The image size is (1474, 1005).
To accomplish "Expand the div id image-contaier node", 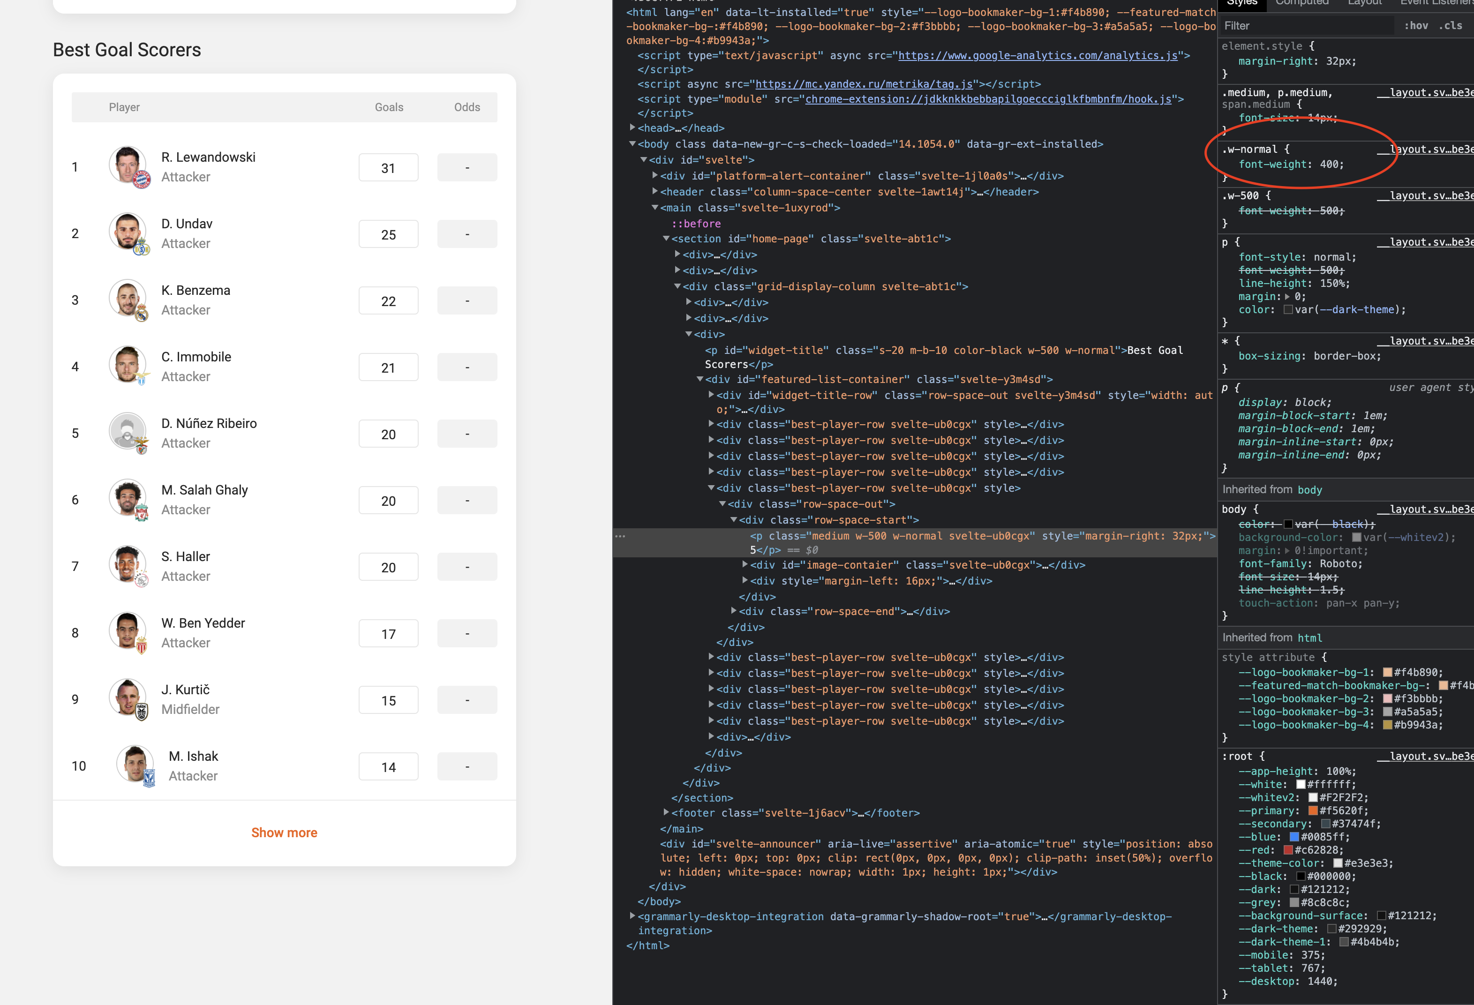I will pos(745,564).
